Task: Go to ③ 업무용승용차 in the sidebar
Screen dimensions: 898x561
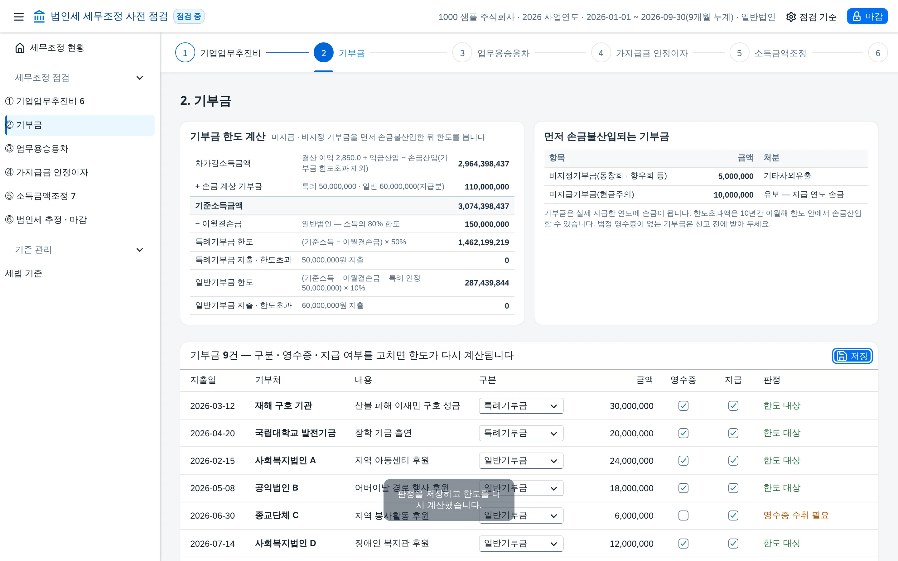Action: [x=80, y=149]
